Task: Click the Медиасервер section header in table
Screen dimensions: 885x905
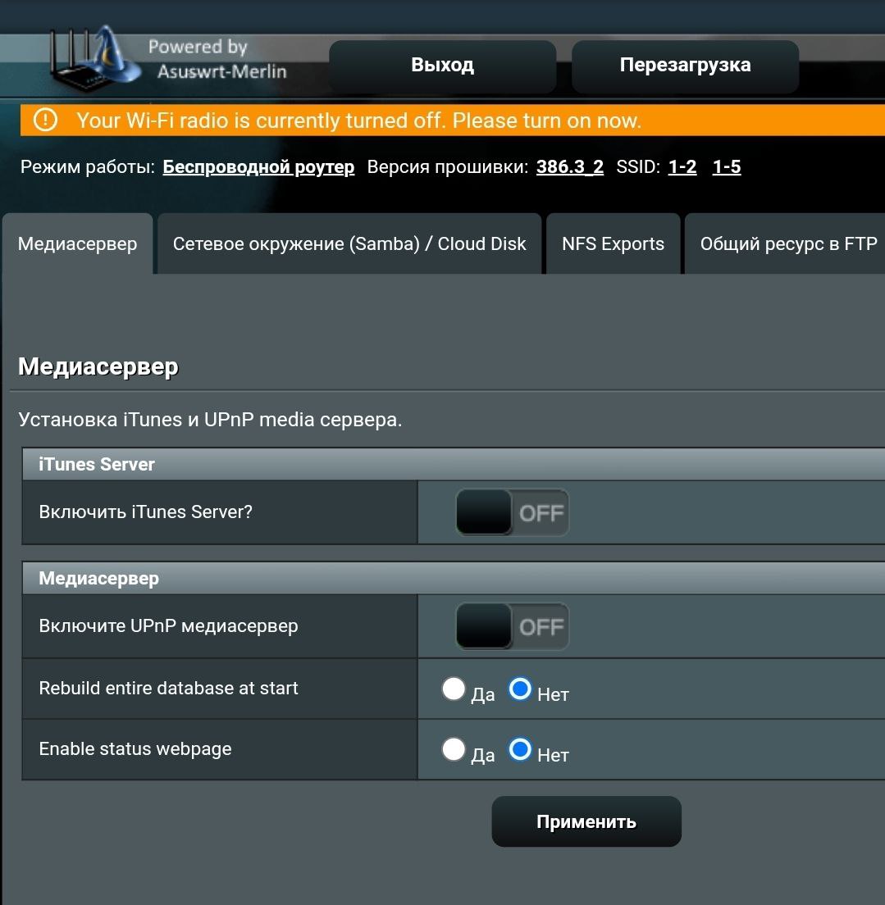Action: 454,578
